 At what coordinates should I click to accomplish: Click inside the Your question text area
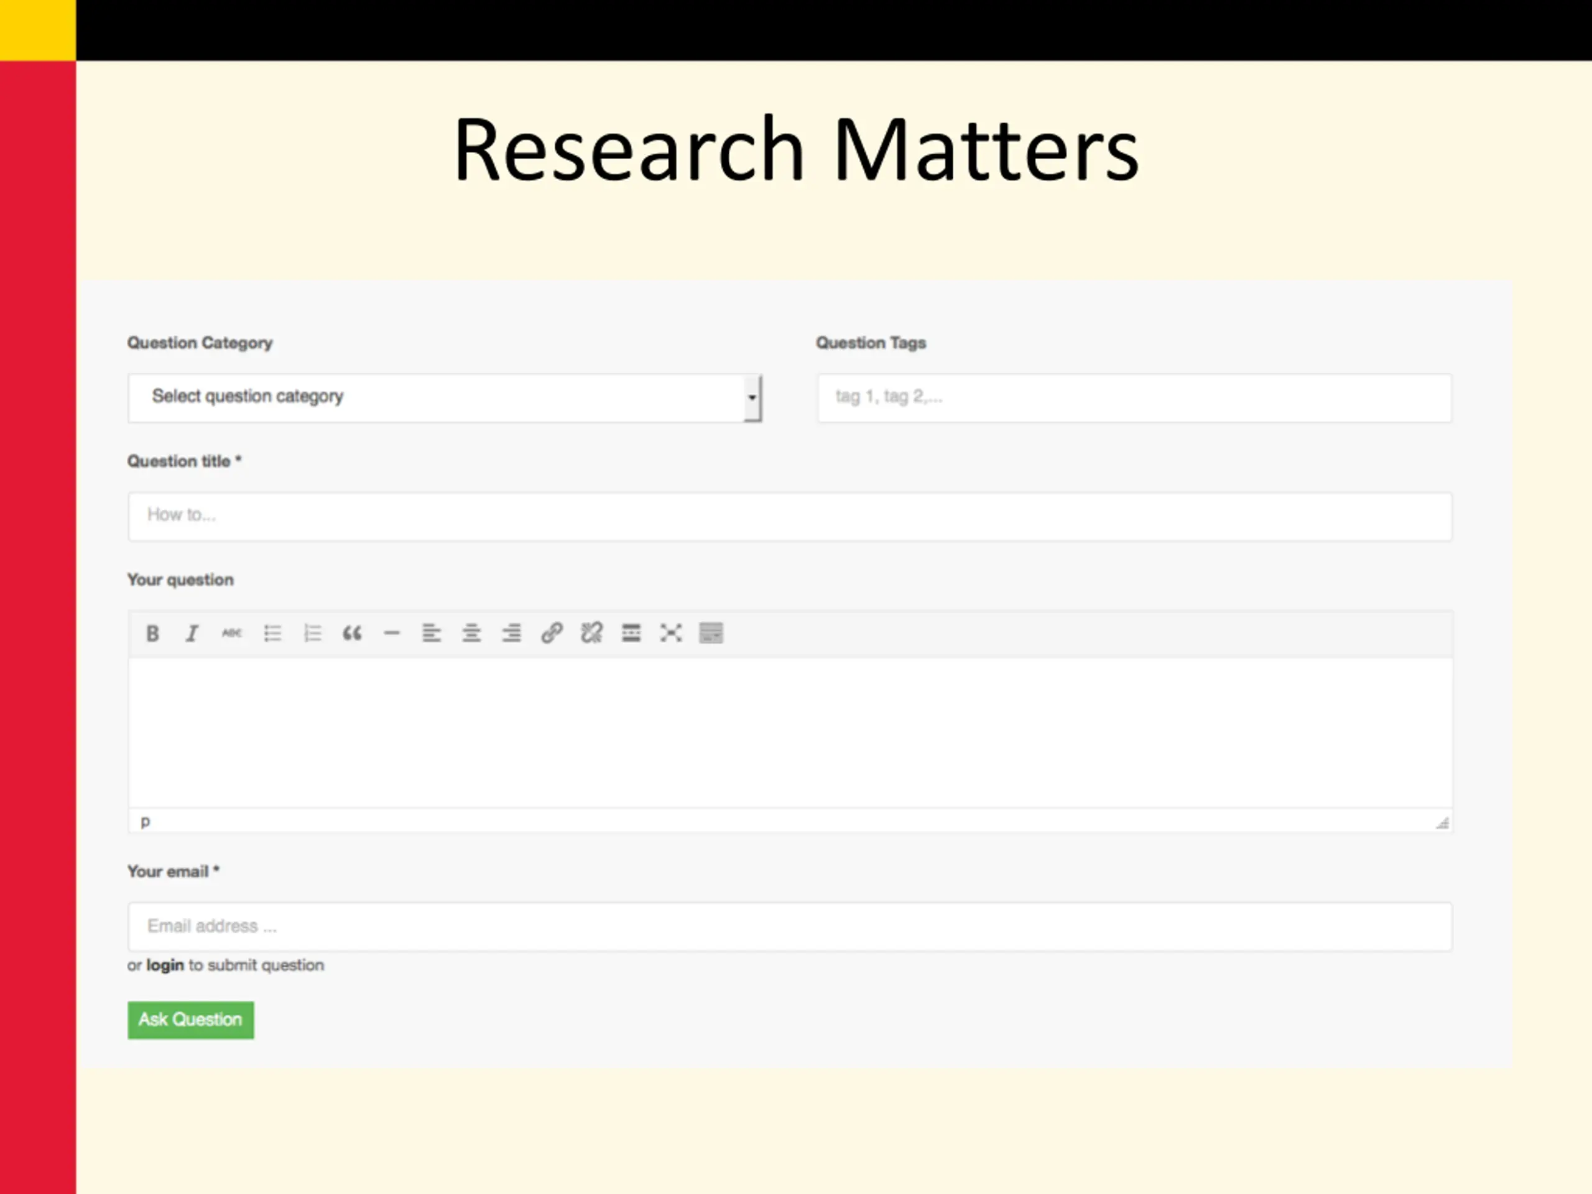tap(790, 732)
